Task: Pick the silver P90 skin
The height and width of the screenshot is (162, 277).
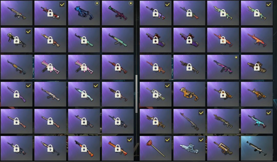Action: point(189,148)
